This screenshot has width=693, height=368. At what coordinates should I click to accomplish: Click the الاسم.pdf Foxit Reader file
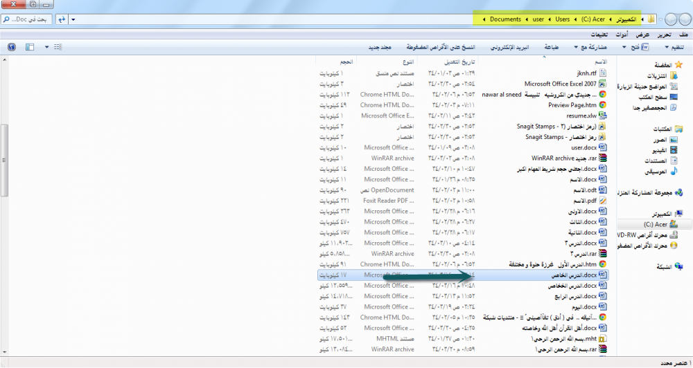(x=586, y=201)
